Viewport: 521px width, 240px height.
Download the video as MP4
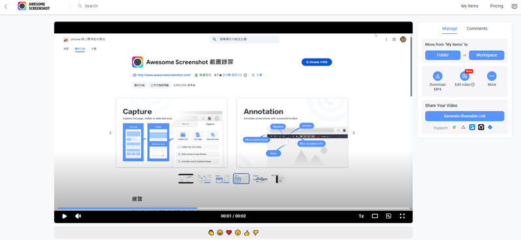coord(438,76)
